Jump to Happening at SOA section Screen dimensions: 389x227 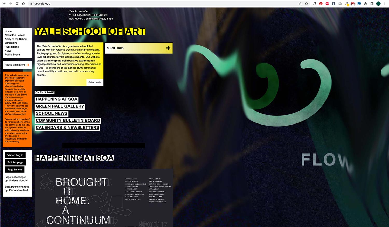click(x=57, y=99)
